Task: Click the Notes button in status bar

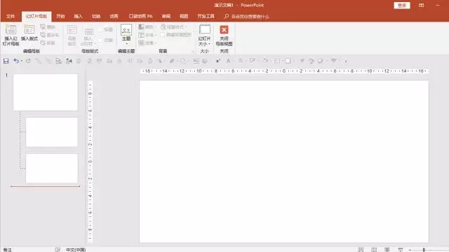Action: coord(8,249)
